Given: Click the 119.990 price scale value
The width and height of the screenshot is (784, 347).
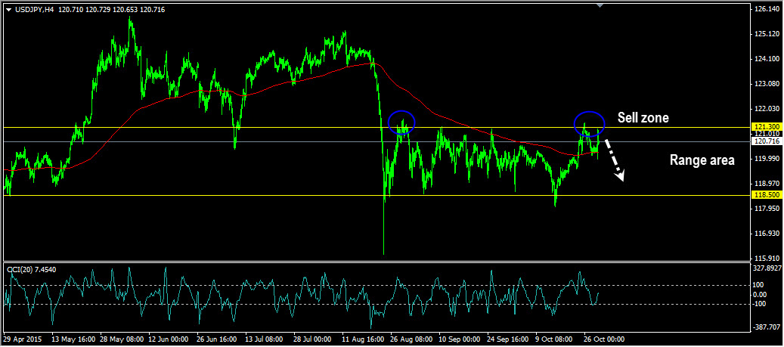Looking at the screenshot, I should [767, 159].
